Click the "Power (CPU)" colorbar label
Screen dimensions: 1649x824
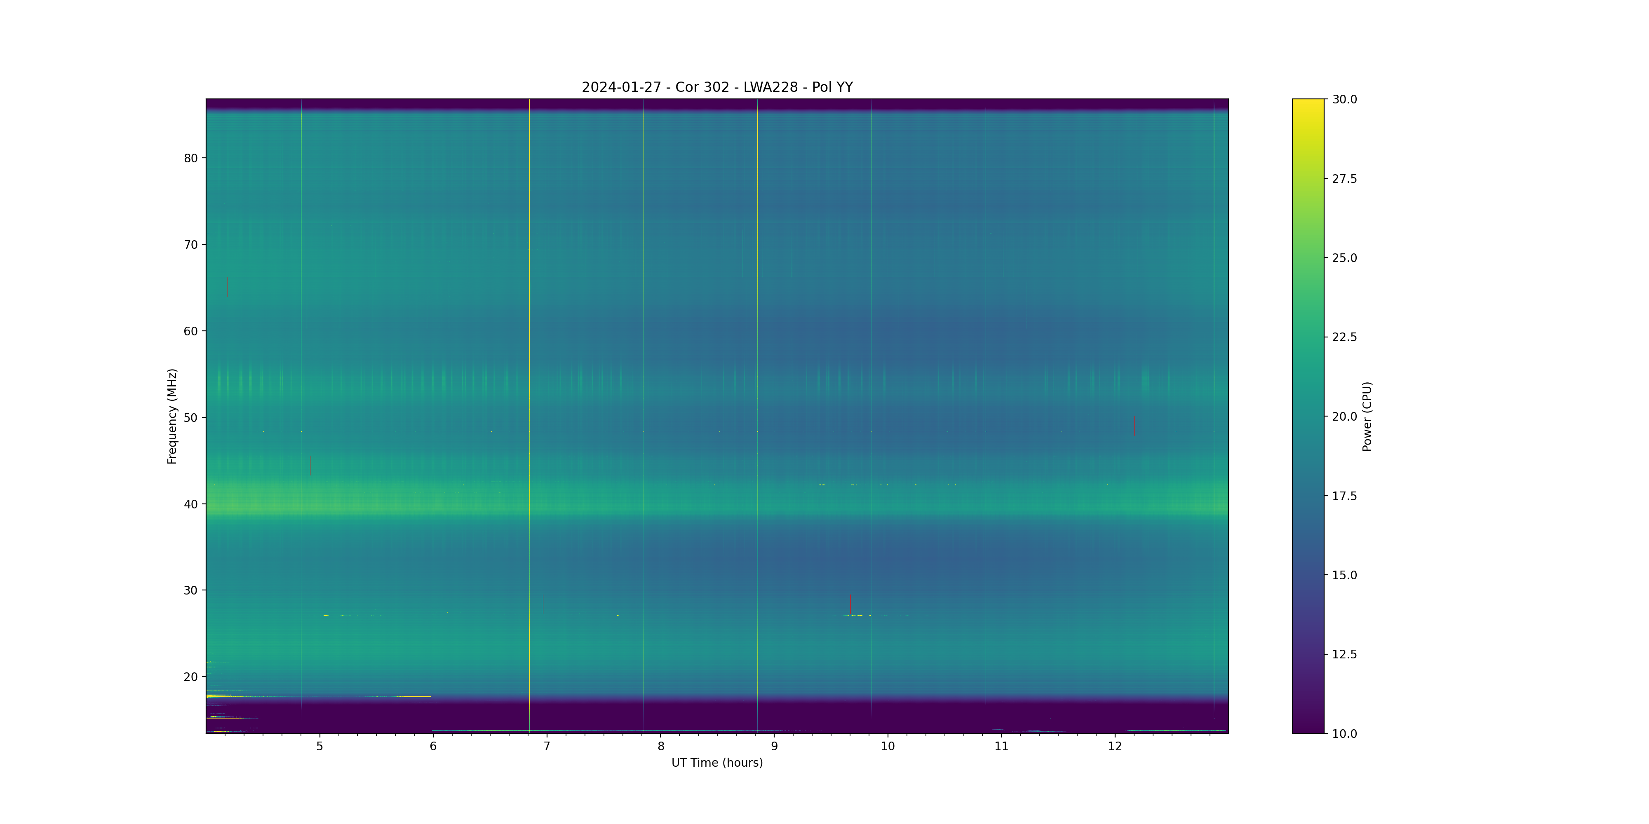click(1367, 416)
